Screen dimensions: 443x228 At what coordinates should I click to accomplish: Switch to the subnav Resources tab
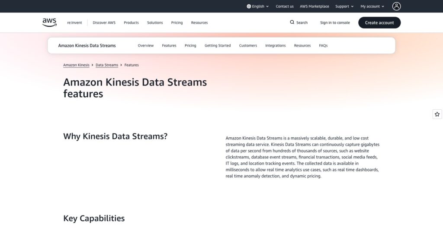click(302, 45)
